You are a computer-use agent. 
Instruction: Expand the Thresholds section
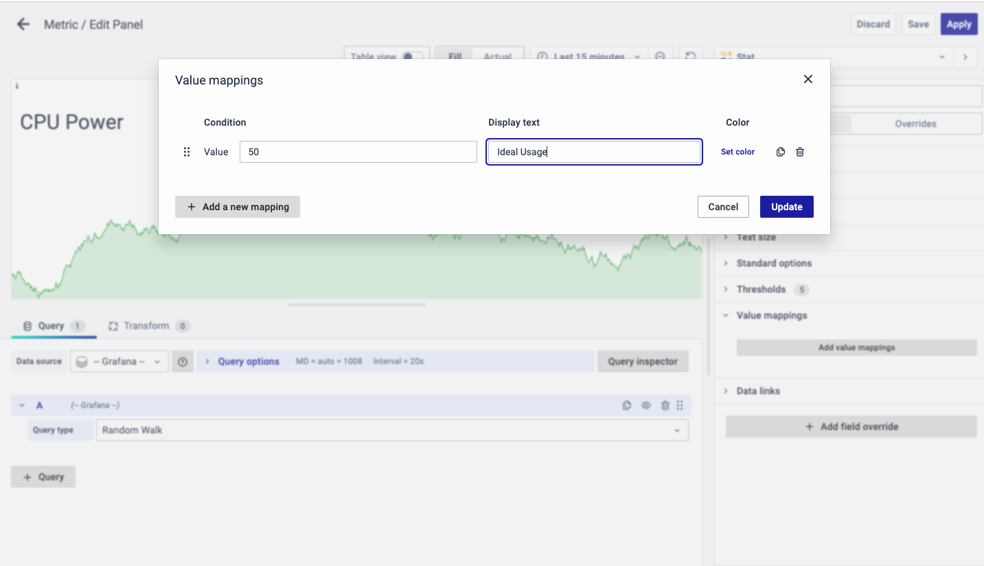point(760,289)
